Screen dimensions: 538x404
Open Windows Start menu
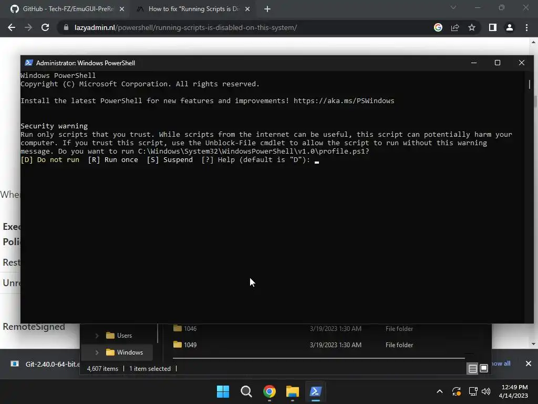click(x=223, y=391)
